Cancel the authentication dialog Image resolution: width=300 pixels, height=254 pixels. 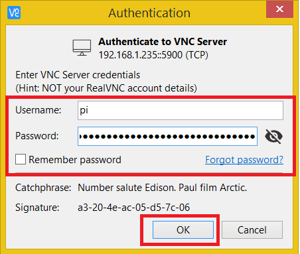pos(252,230)
